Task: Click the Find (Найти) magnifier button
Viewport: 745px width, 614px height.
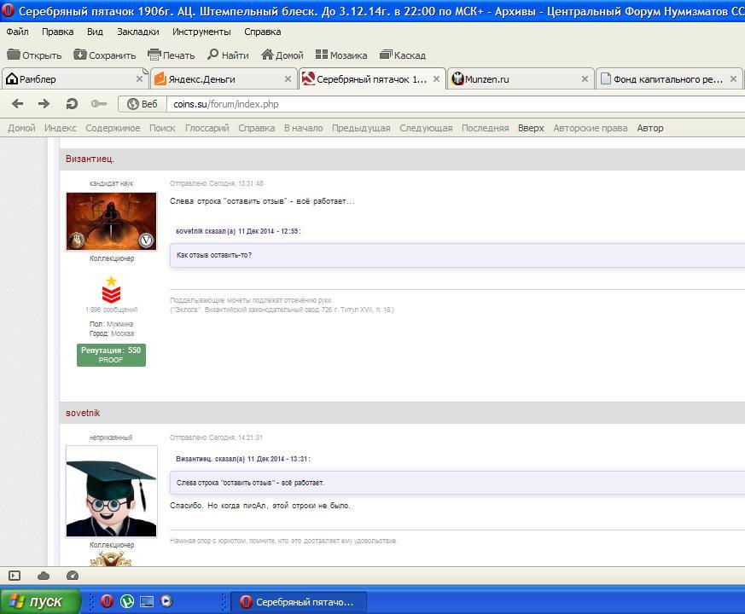Action: coord(228,55)
